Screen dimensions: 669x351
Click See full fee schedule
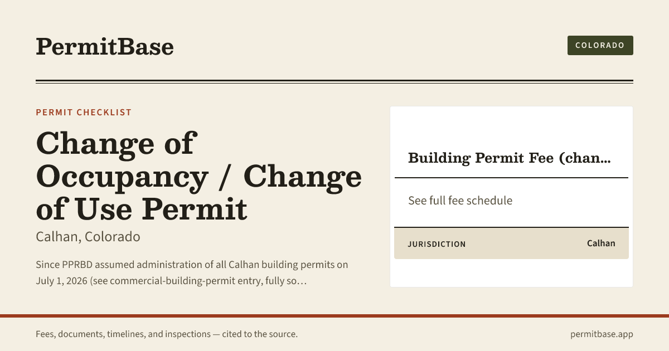point(460,201)
